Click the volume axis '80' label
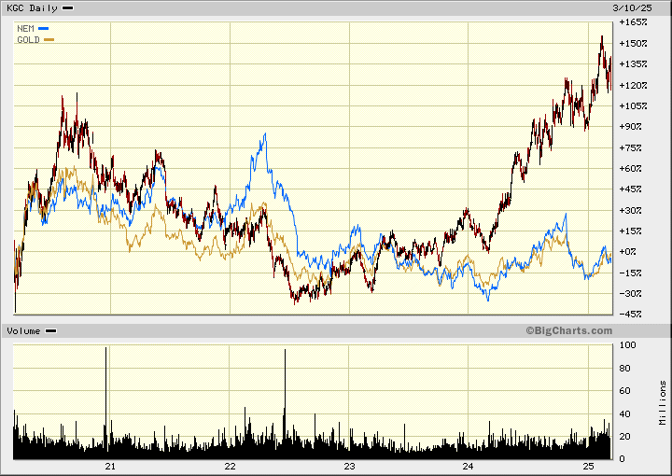 pyautogui.click(x=624, y=368)
